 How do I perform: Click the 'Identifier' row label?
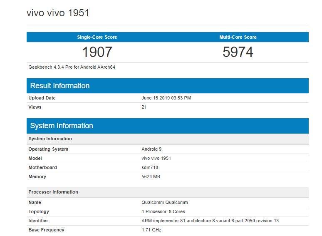click(x=38, y=221)
